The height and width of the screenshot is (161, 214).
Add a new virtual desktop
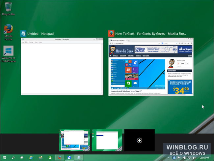pyautogui.click(x=140, y=140)
